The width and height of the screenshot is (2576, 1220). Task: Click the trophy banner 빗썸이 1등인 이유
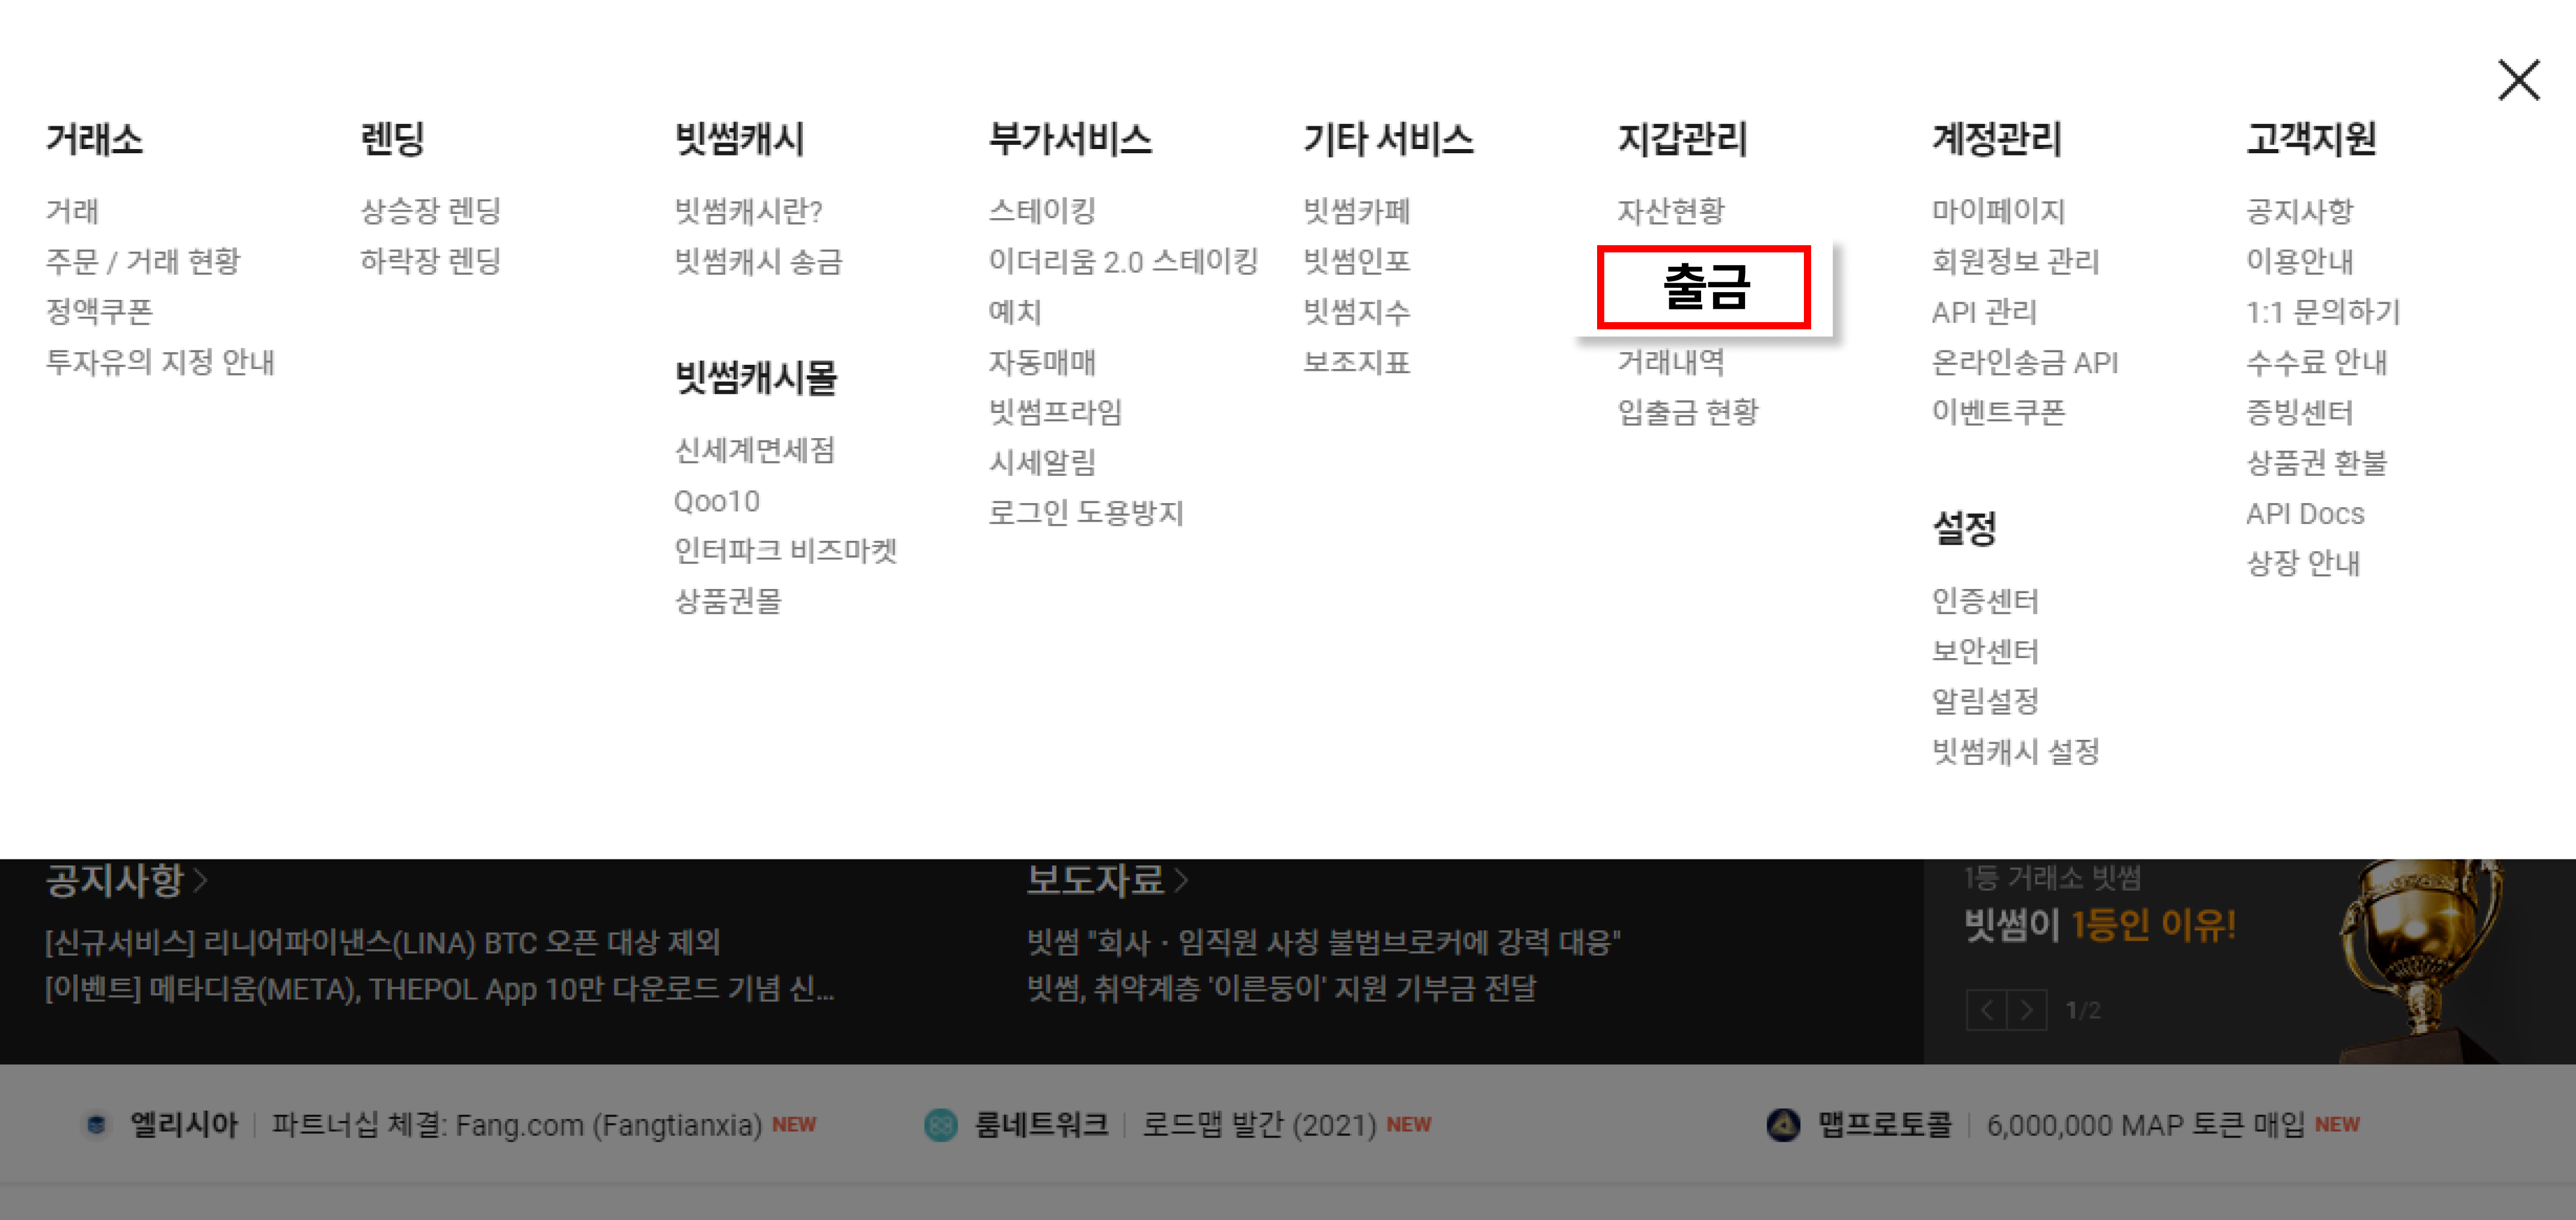[2100, 924]
